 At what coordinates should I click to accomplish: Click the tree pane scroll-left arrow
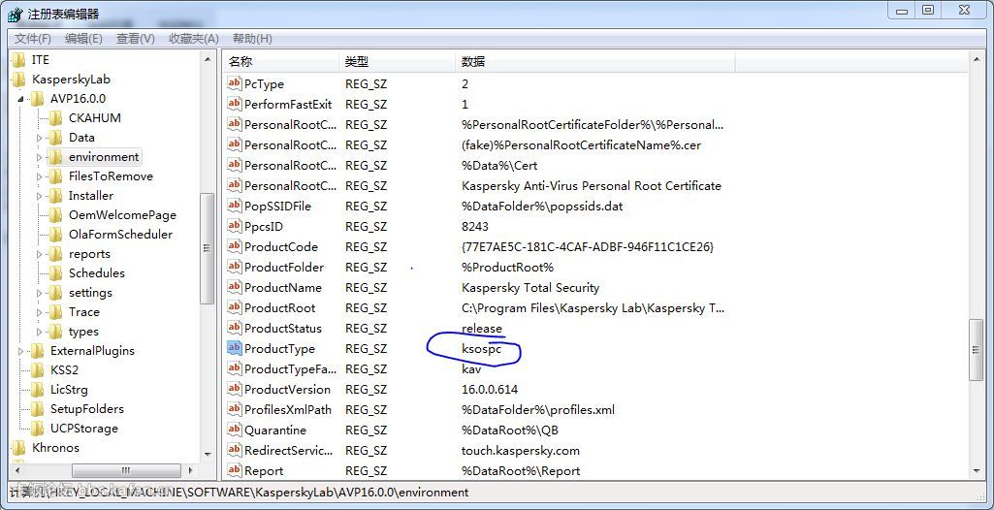(16, 470)
